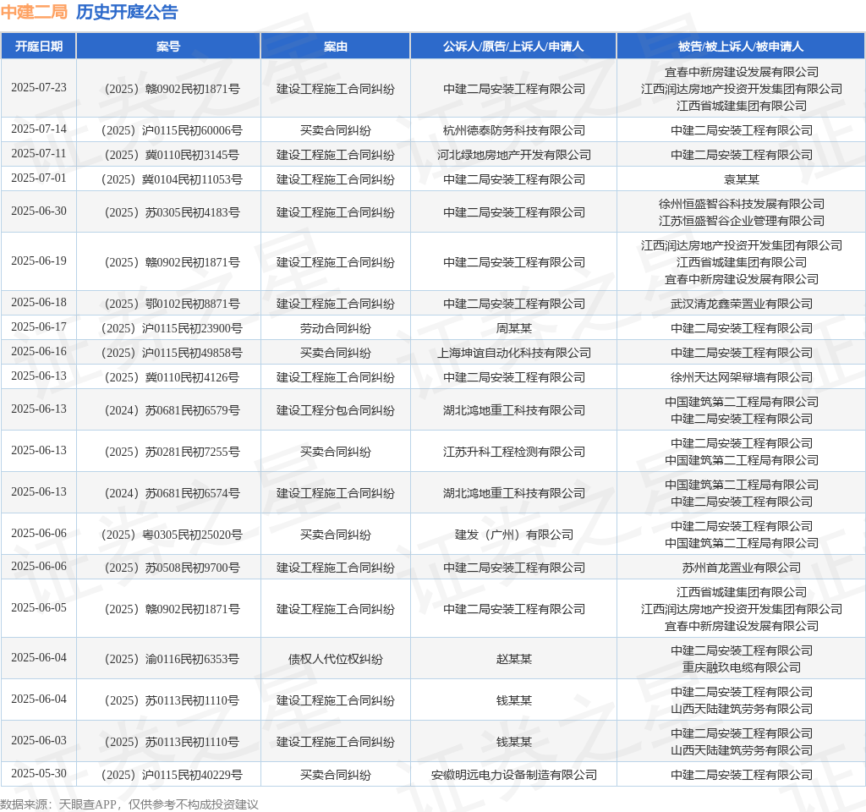The width and height of the screenshot is (866, 812).
Task: Click plaintiff 河北绿地房地产开发有限公司
Action: click(513, 155)
